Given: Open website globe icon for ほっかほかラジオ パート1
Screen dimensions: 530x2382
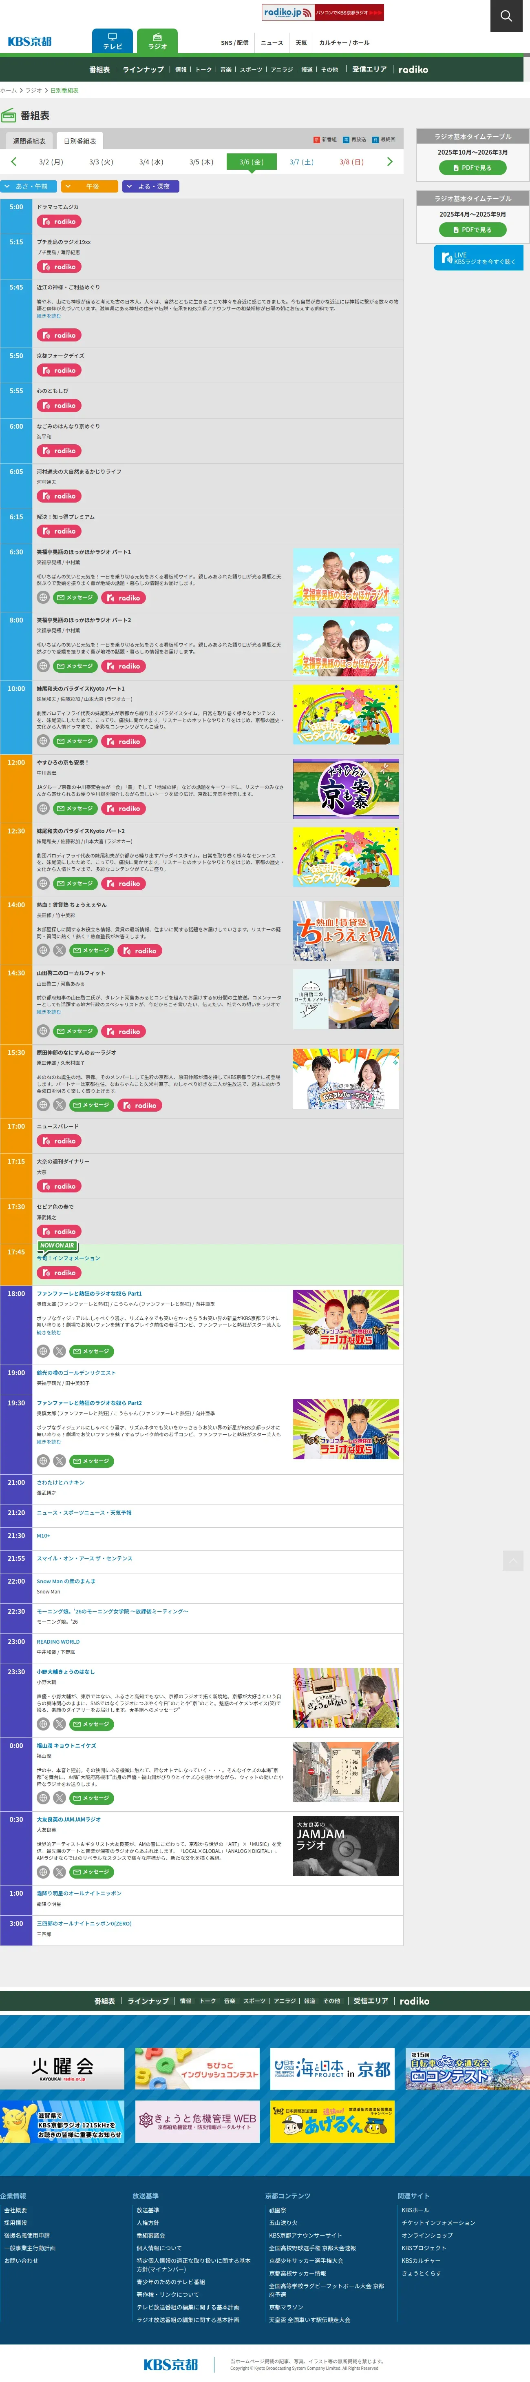Looking at the screenshot, I should pos(42,597).
